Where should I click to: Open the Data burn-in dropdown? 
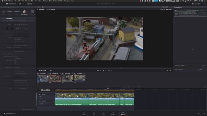(x=17, y=67)
